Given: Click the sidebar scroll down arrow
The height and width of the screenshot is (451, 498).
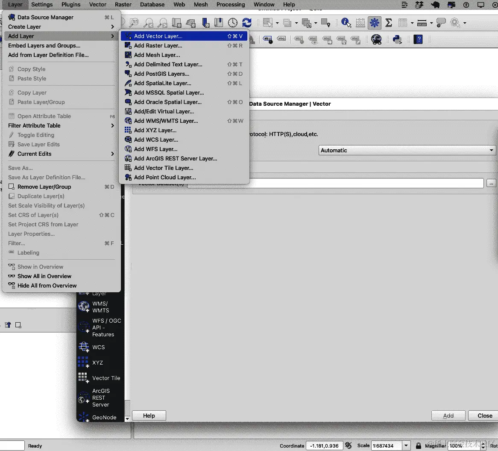Looking at the screenshot, I should [x=127, y=419].
